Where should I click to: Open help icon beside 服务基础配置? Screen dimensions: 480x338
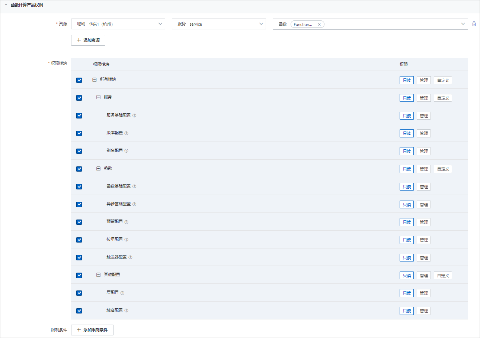[x=134, y=116]
